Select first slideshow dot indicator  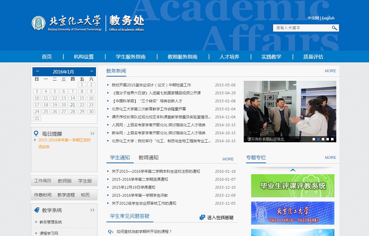click(x=314, y=139)
